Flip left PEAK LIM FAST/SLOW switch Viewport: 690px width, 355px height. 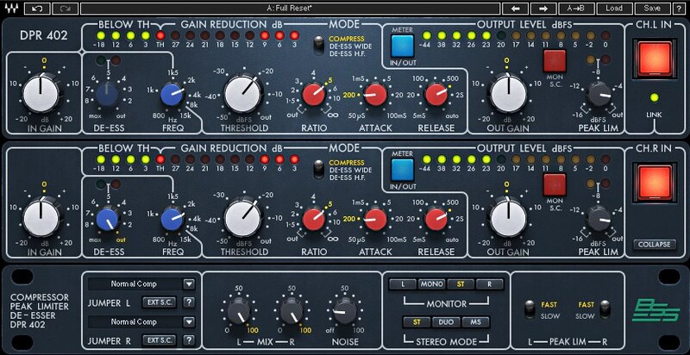point(530,309)
